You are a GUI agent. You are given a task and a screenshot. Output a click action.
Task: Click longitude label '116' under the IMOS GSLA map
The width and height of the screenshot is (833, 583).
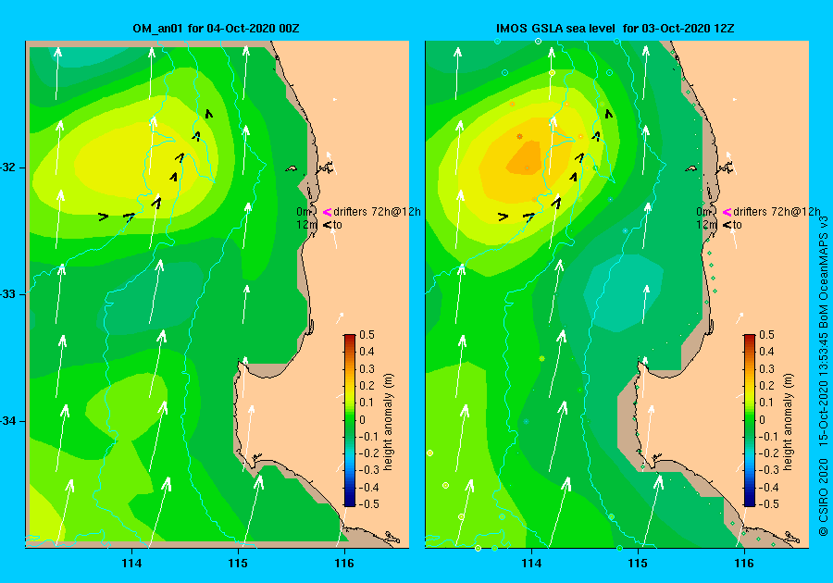(744, 564)
